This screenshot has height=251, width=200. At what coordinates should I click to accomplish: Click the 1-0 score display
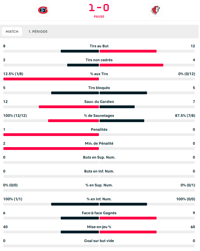pyautogui.click(x=99, y=7)
